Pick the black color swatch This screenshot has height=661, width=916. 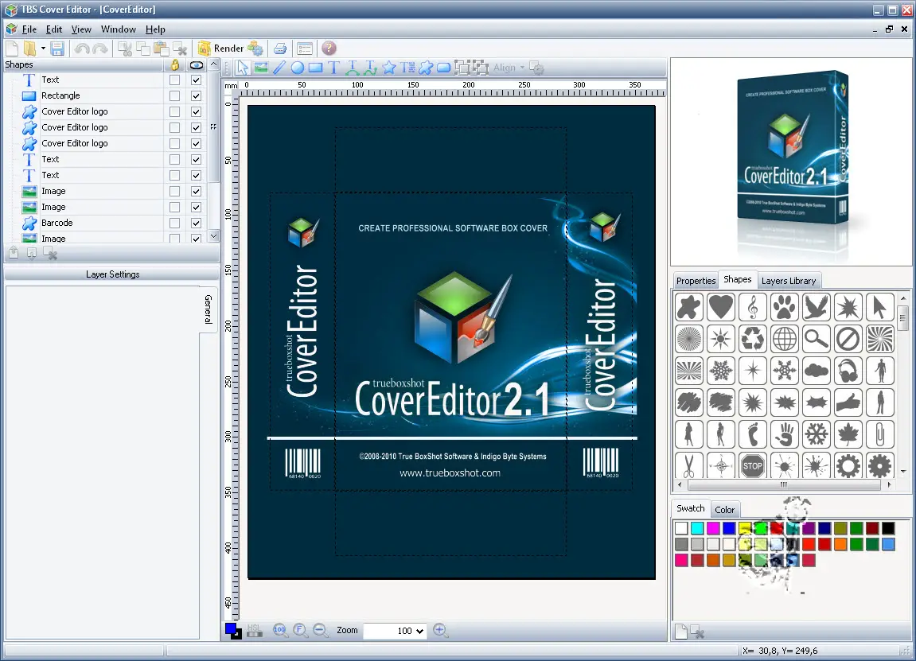click(x=888, y=528)
